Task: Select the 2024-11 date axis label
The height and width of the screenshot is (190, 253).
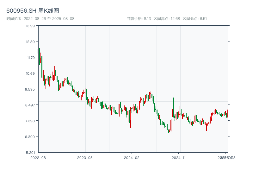Action: tap(179, 157)
